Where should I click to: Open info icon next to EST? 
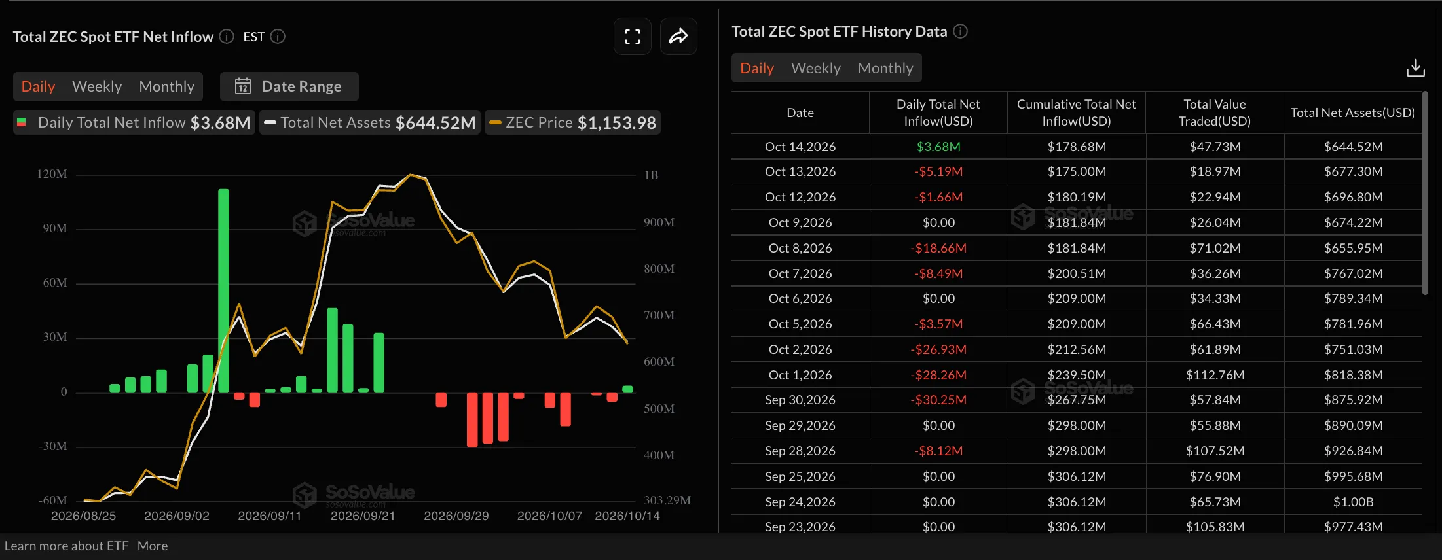278,37
